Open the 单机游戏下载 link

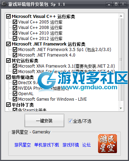[46, 145]
